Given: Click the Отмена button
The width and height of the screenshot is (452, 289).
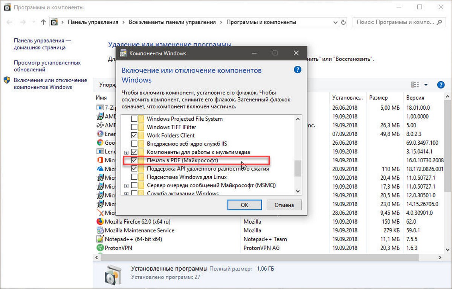Looking at the screenshot, I should [x=284, y=205].
